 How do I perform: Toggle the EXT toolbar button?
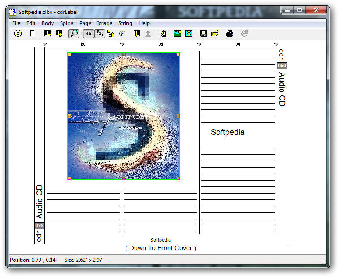tap(100, 34)
